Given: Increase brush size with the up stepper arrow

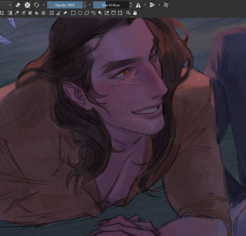Looking at the screenshot, I should click(x=131, y=3).
